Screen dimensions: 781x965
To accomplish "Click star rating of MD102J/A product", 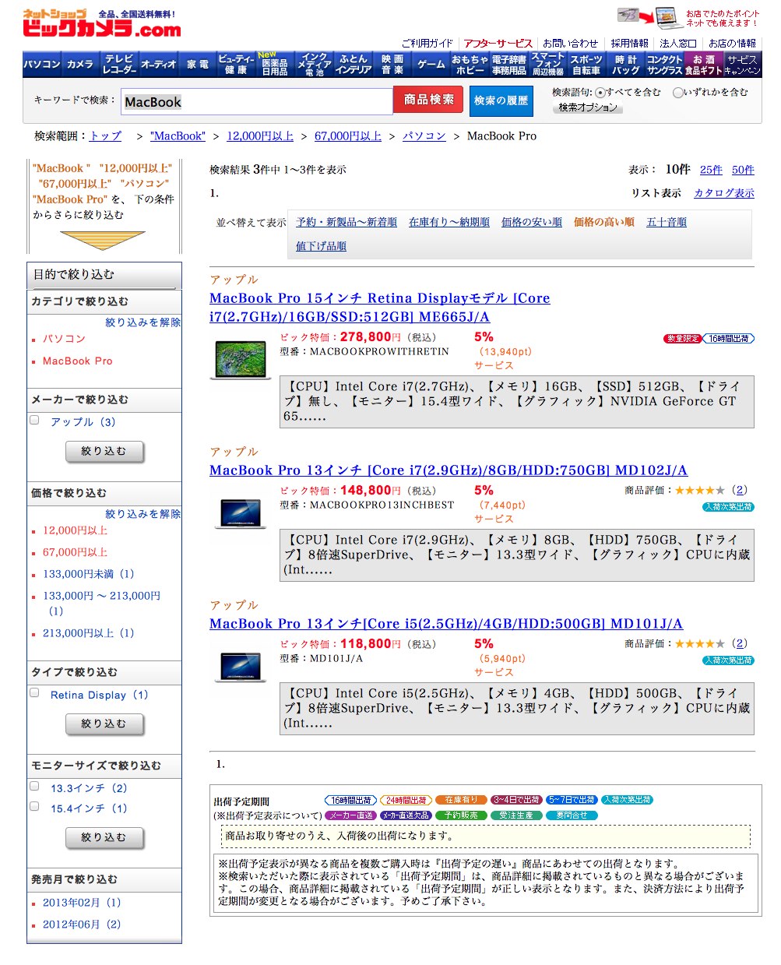I will click(700, 490).
